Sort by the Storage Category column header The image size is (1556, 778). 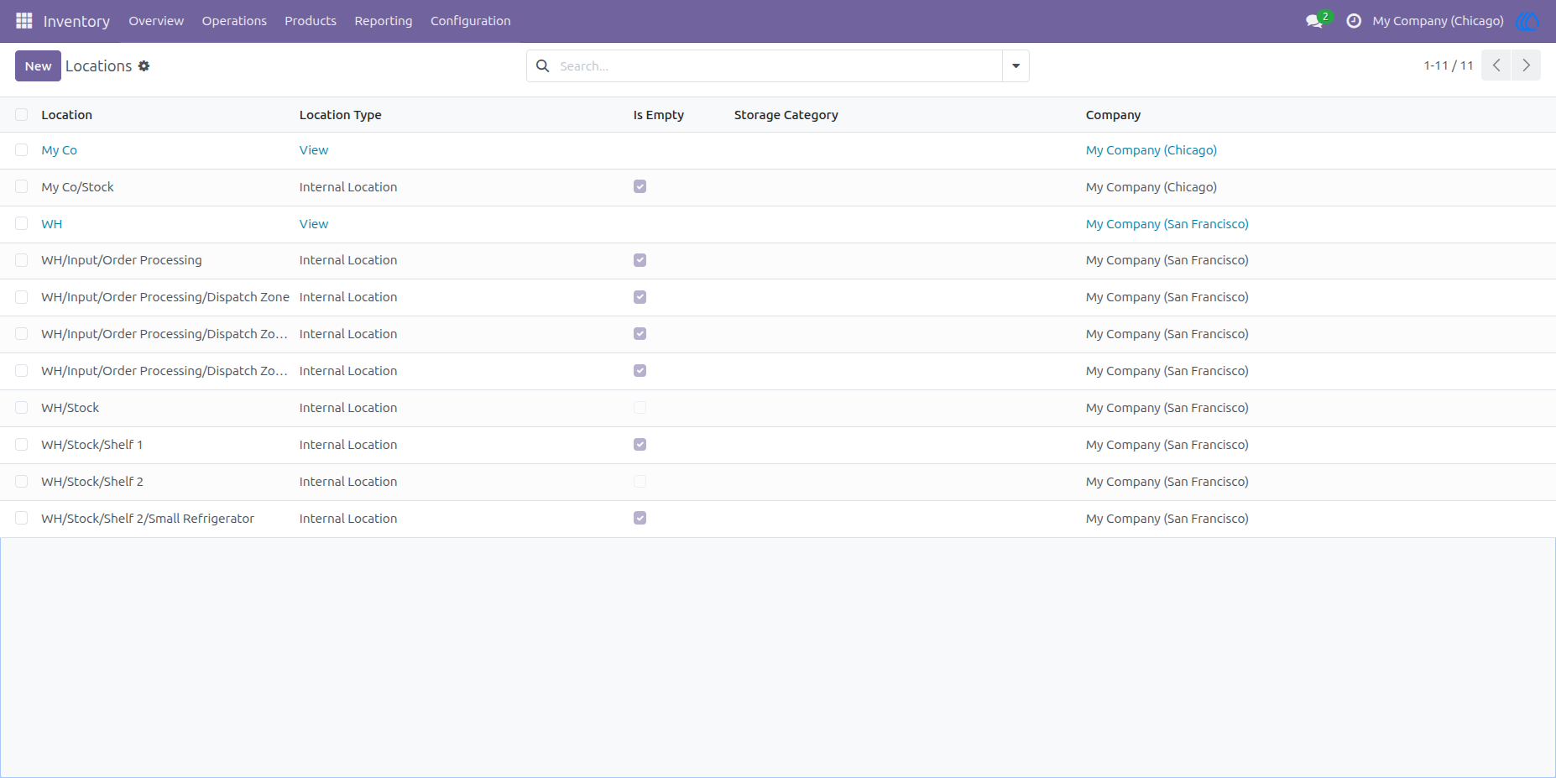[x=786, y=115]
